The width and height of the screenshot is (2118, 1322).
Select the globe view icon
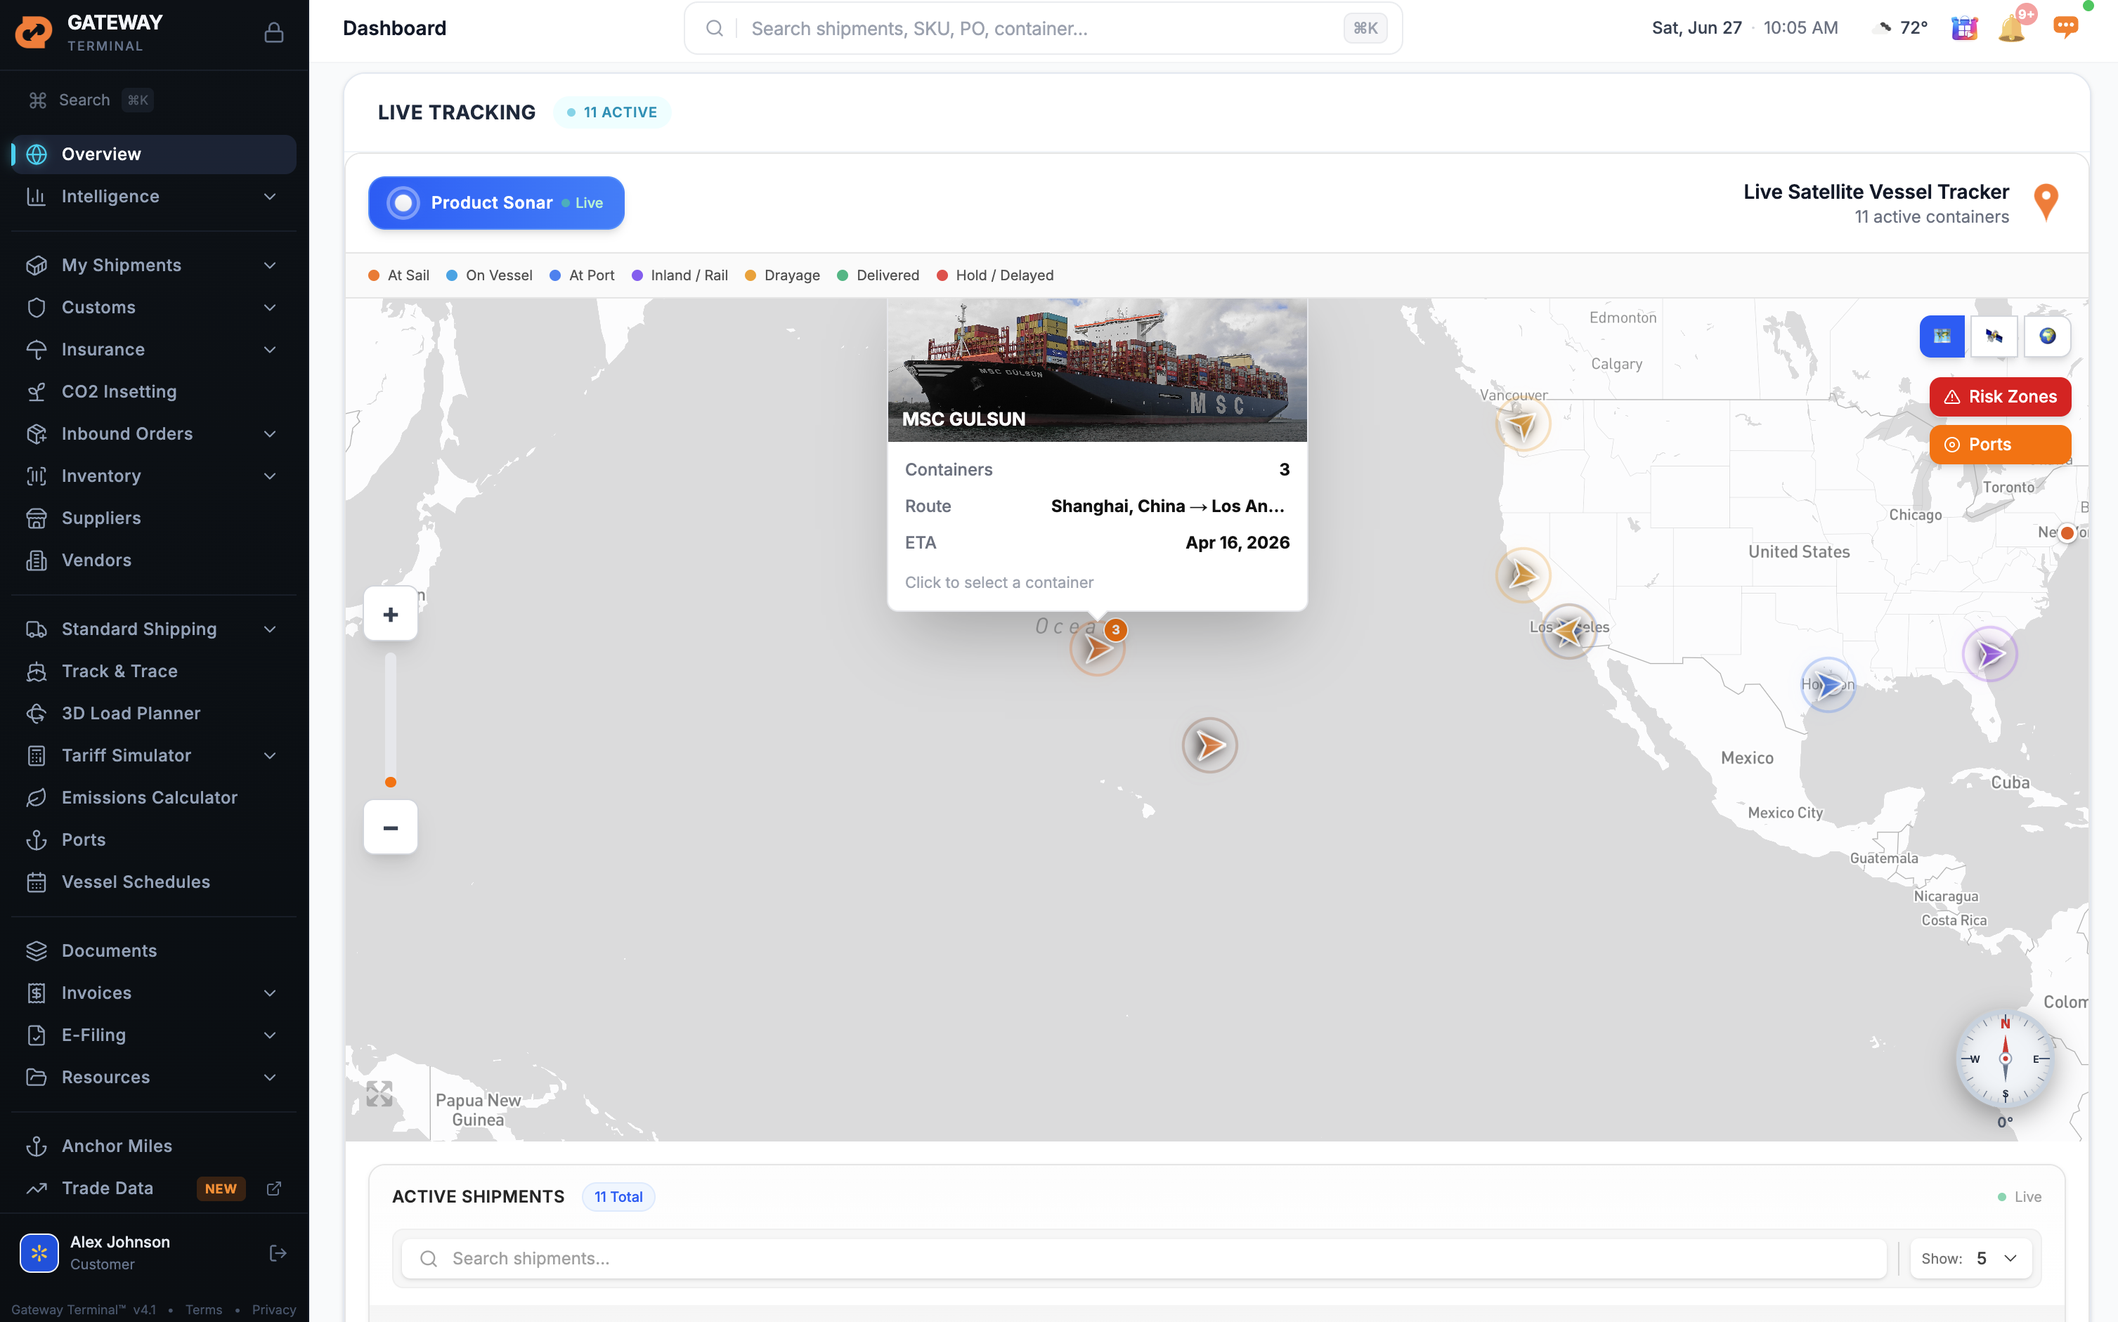2047,336
